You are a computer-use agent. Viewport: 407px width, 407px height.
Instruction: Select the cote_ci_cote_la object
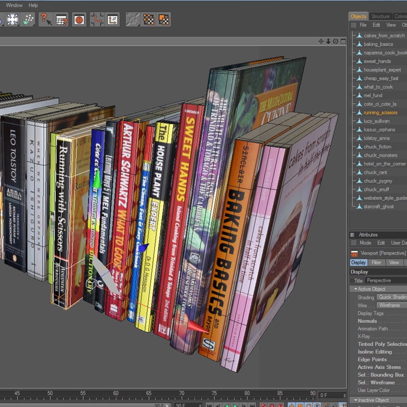point(380,104)
